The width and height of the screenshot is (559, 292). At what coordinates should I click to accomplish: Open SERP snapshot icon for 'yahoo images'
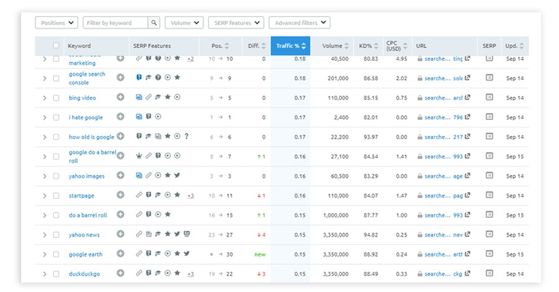click(x=489, y=176)
